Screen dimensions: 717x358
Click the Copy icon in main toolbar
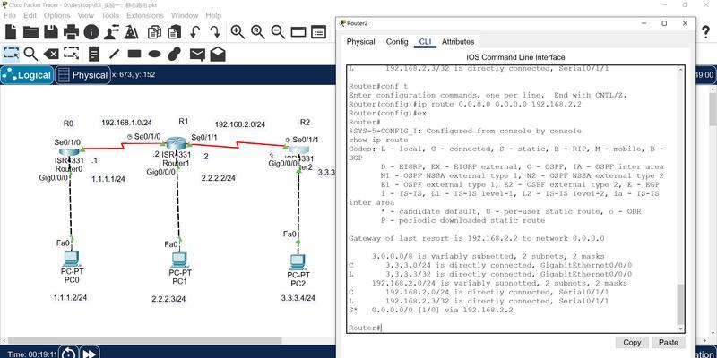pos(154,32)
